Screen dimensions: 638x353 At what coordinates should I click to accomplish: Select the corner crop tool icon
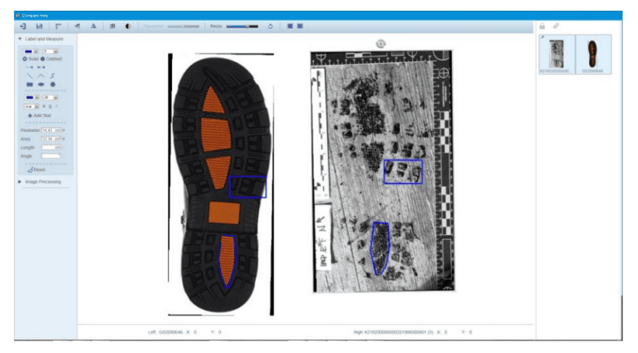(x=58, y=27)
